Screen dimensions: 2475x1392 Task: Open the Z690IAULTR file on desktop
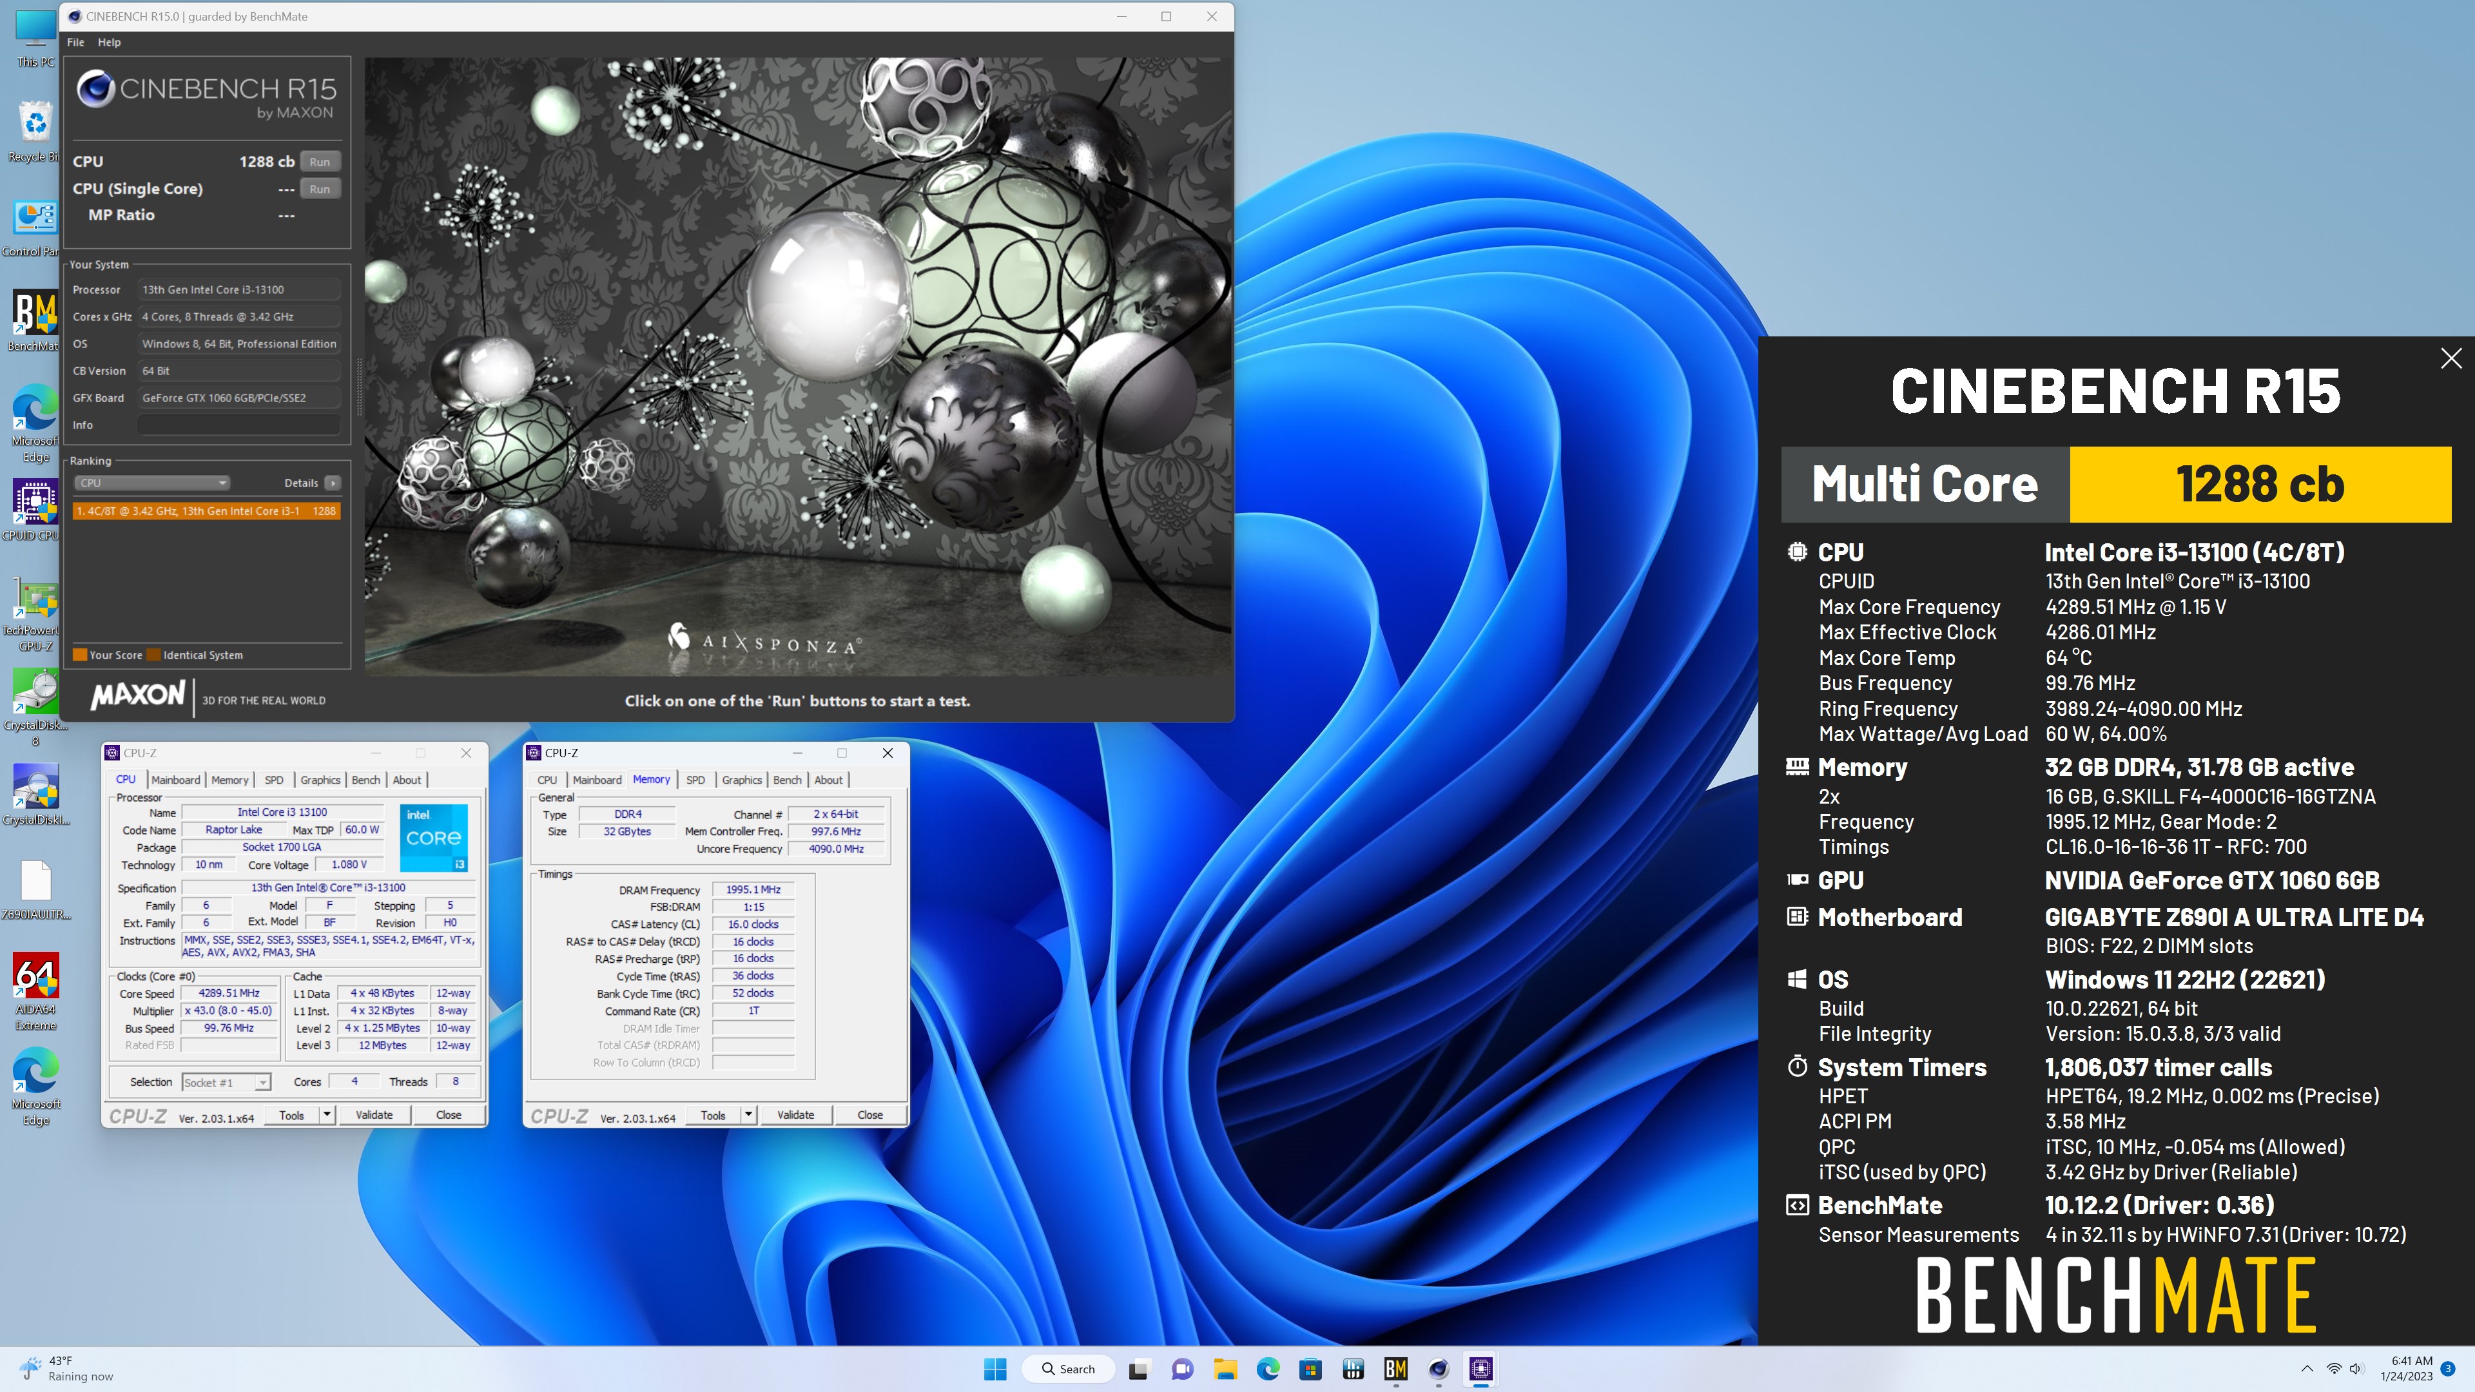tap(35, 889)
